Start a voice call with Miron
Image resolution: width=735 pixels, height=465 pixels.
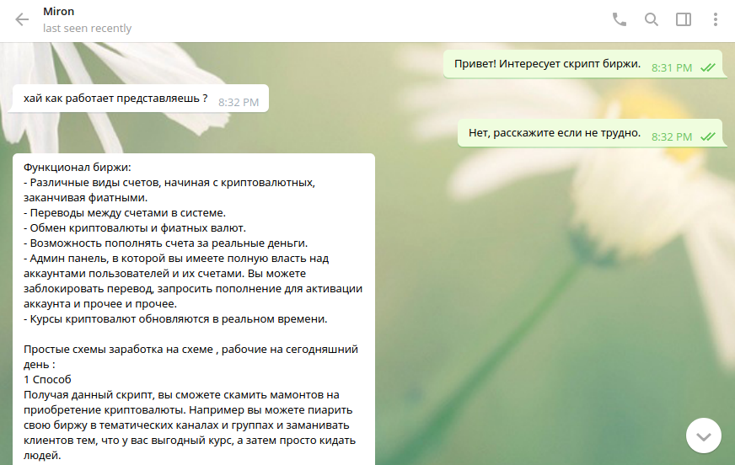pyautogui.click(x=620, y=19)
